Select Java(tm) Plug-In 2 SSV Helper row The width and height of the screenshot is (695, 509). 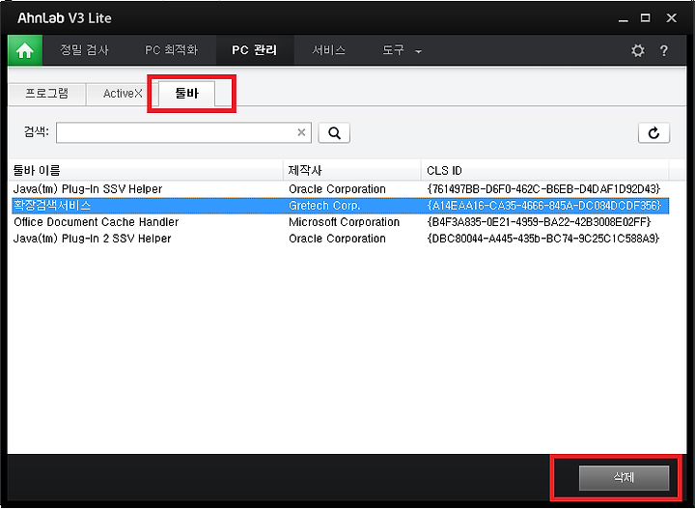coord(339,239)
